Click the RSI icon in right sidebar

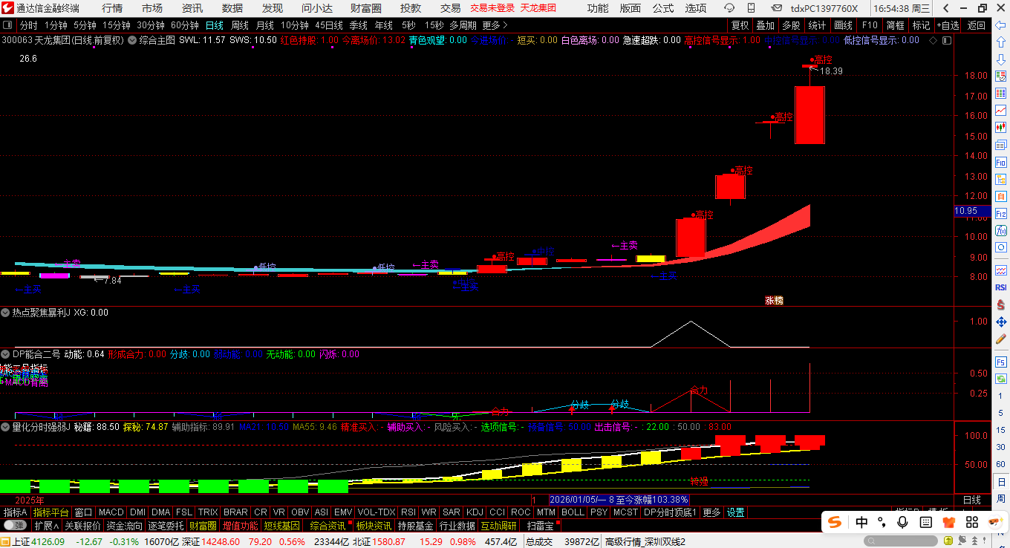tap(1000, 287)
